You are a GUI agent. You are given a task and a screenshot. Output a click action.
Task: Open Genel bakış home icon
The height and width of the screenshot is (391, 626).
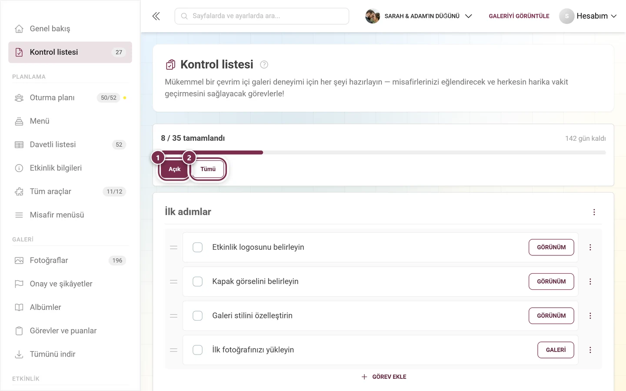pos(19,29)
